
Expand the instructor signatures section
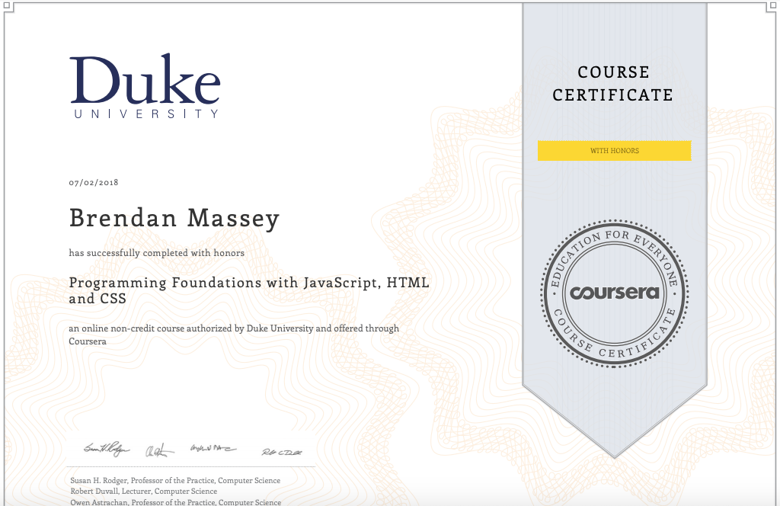[x=183, y=450]
